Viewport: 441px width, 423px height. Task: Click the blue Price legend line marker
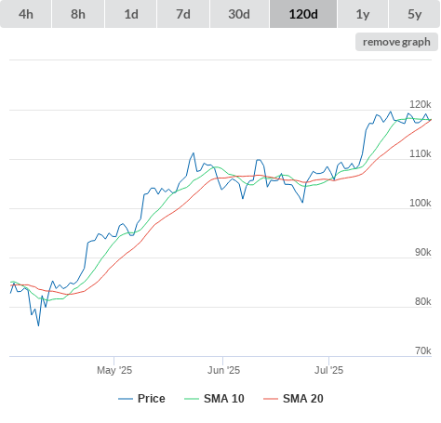pyautogui.click(x=126, y=399)
